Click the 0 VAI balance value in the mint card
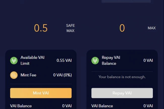164x109 pixels. pyautogui.click(x=67, y=106)
